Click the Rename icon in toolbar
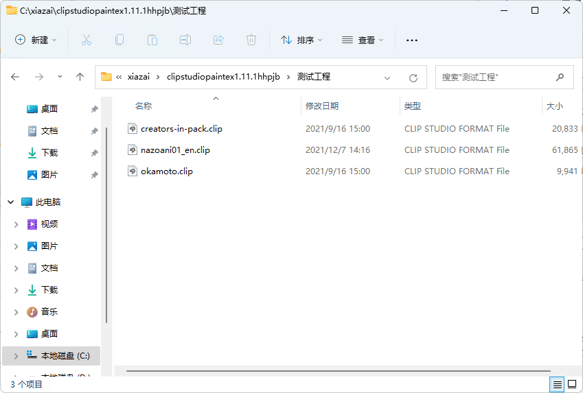Screen dimensions: 583x393 pyautogui.click(x=185, y=40)
